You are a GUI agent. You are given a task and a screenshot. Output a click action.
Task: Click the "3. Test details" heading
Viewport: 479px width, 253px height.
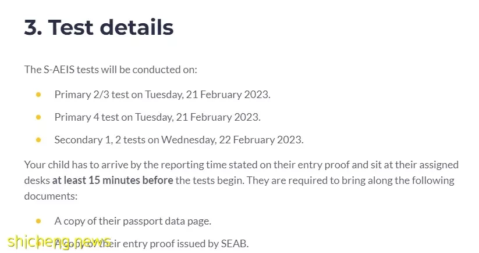(x=99, y=27)
